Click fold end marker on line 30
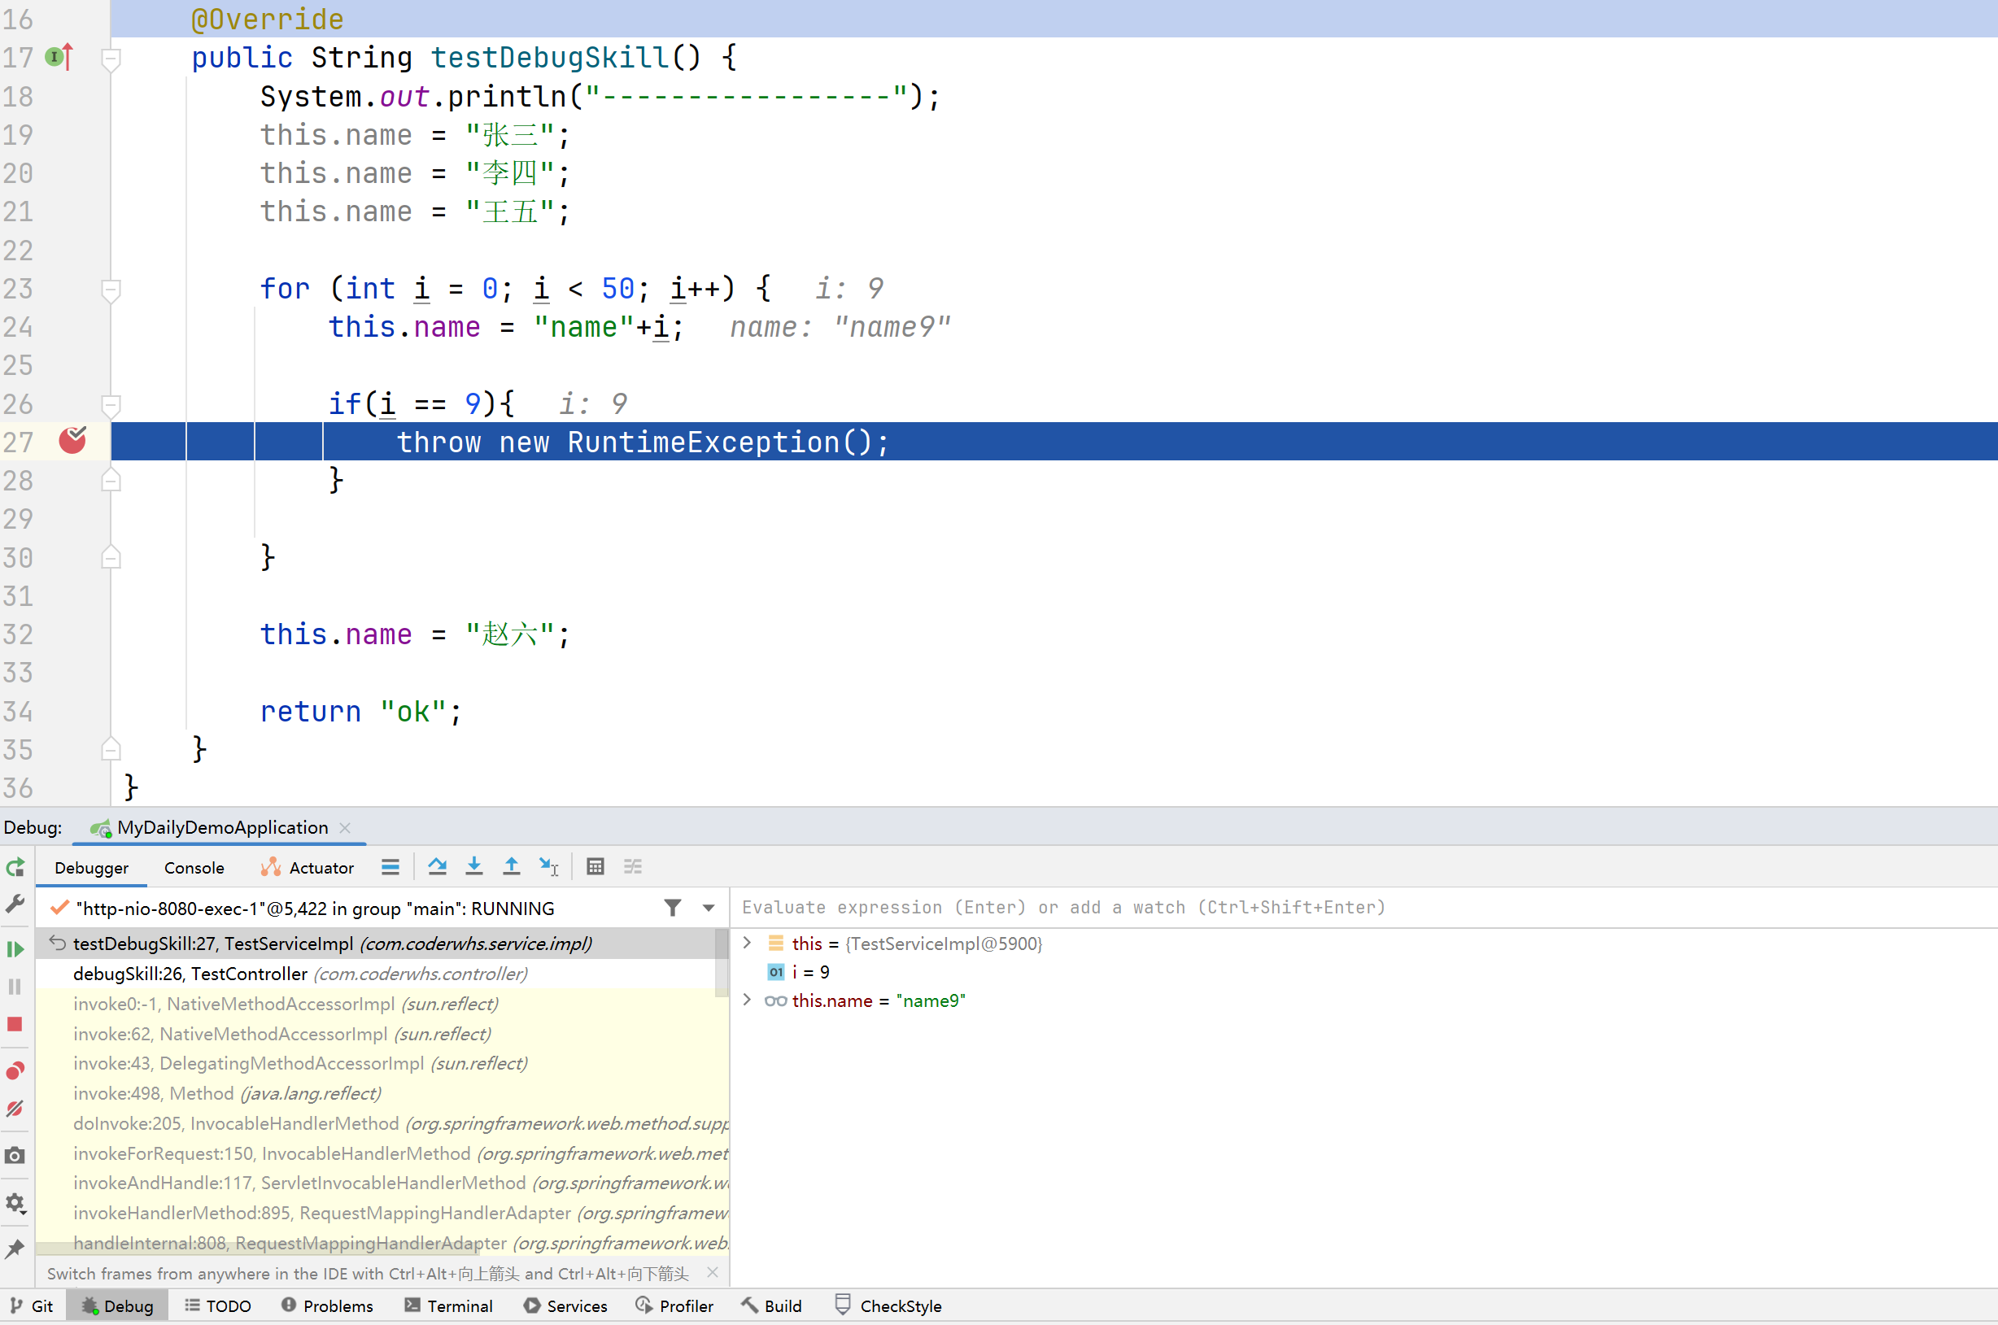 (111, 557)
